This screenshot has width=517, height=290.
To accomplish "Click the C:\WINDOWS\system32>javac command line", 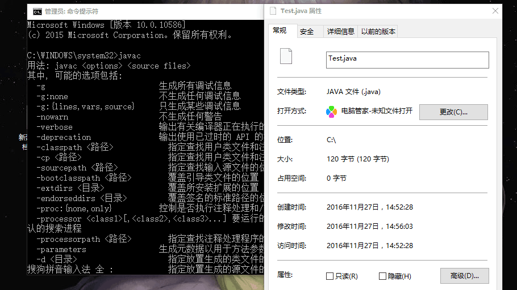I will (x=84, y=56).
